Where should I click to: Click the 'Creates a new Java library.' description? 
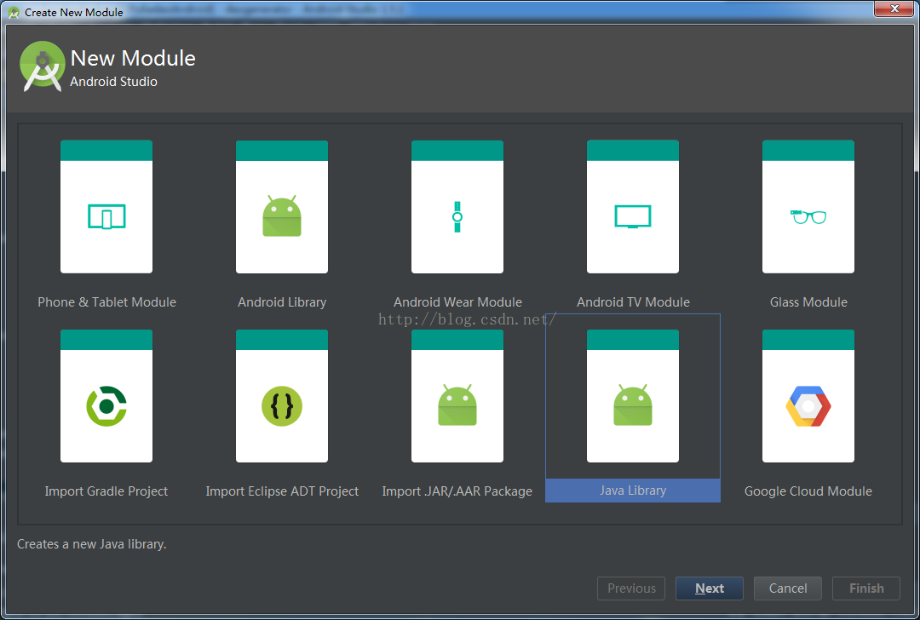[x=91, y=544]
